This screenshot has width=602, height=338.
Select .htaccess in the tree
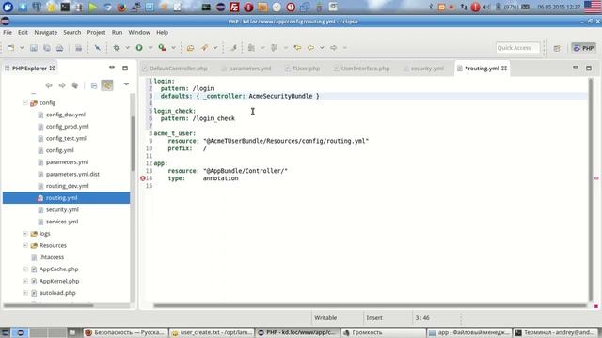(x=52, y=257)
